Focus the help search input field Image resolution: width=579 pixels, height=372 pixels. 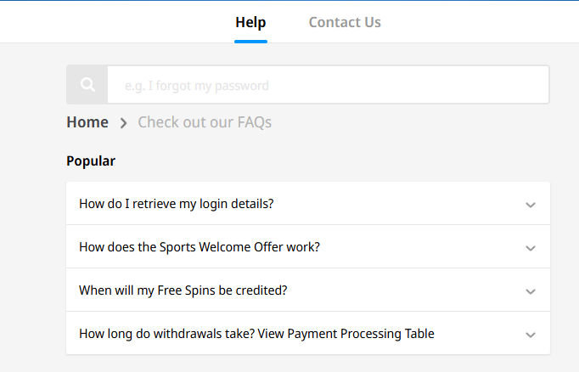tap(328, 85)
